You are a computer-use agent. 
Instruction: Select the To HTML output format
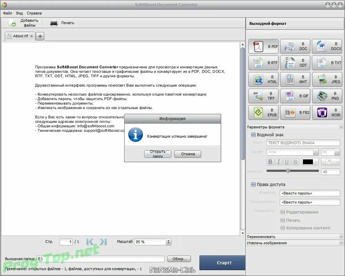pyautogui.click(x=263, y=79)
